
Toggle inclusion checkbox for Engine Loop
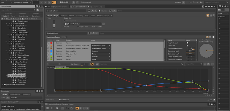(x=13, y=80)
